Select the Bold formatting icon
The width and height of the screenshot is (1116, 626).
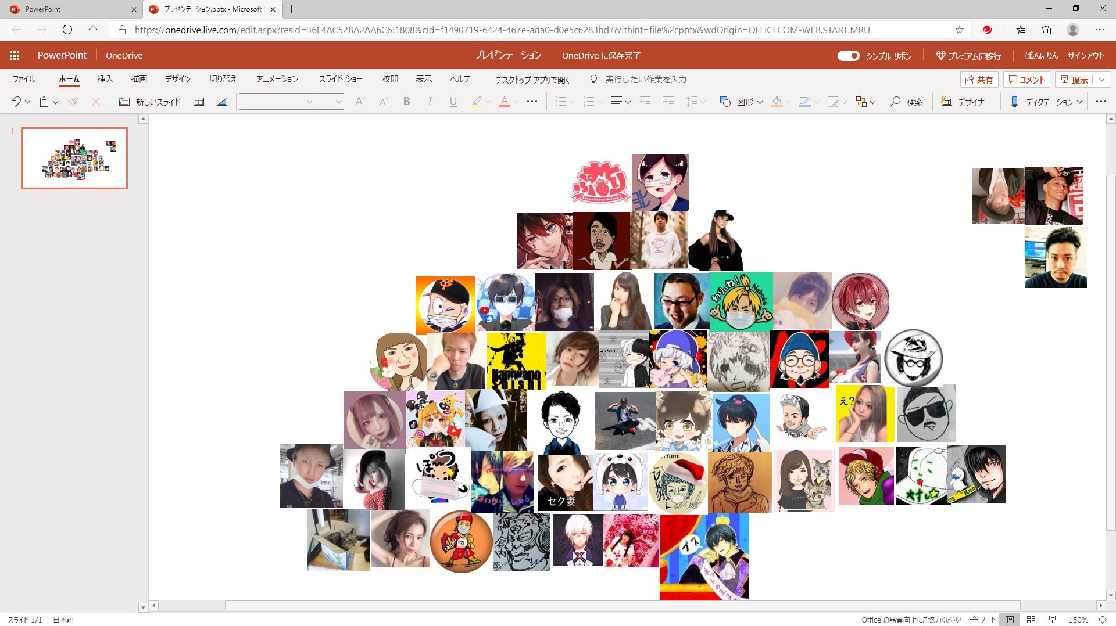point(406,102)
